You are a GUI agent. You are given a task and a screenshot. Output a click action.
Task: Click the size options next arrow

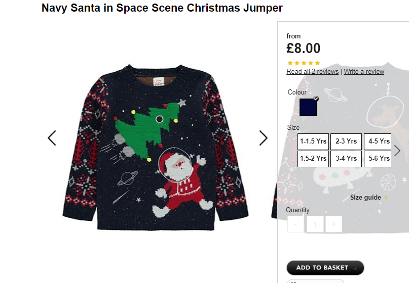pos(397,151)
